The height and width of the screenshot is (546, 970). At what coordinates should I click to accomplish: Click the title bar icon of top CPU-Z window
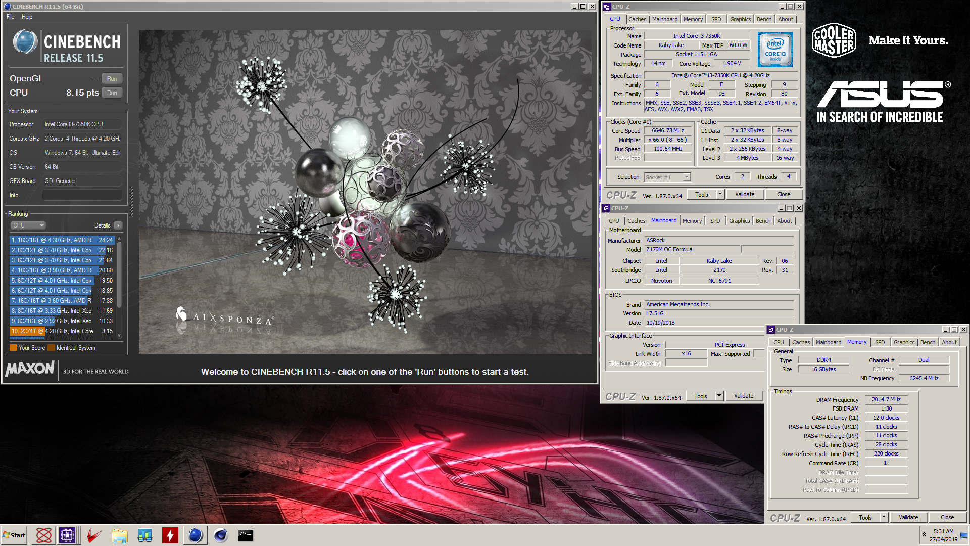click(607, 7)
